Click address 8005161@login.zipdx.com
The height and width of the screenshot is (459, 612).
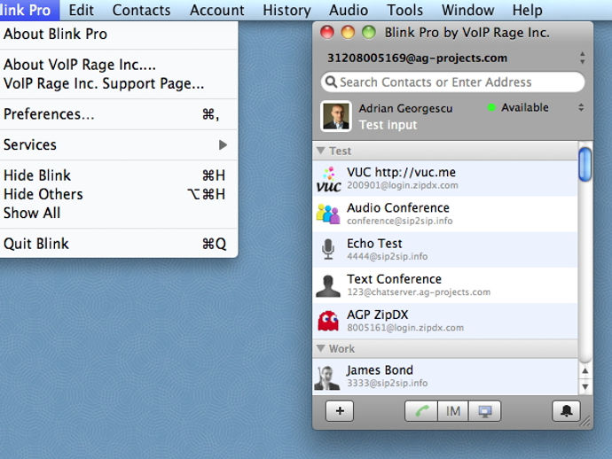pyautogui.click(x=405, y=328)
